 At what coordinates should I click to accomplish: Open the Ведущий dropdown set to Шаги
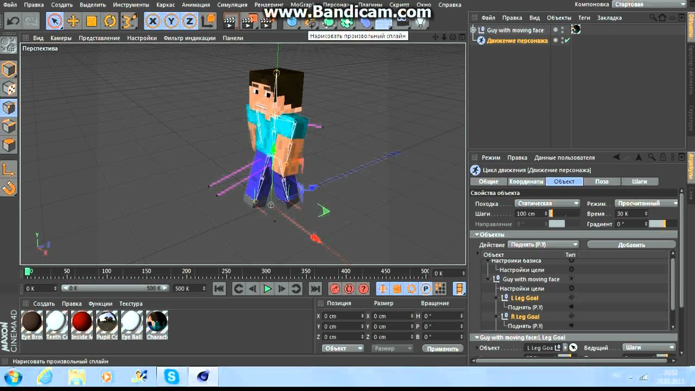(x=649, y=348)
